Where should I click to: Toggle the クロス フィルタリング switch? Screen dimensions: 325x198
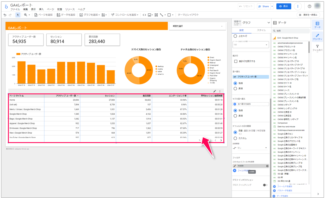pos(265,185)
